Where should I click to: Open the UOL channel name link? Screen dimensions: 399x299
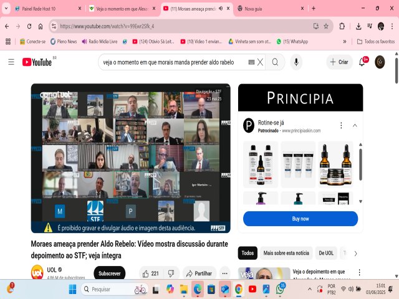pos(51,270)
